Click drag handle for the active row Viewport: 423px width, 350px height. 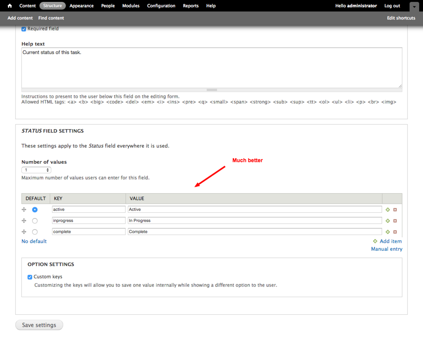24,210
